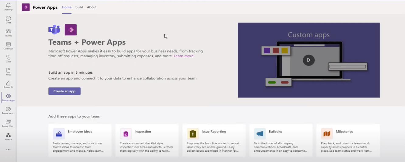
Task: Open Files from the sidebar
Action: point(8,72)
